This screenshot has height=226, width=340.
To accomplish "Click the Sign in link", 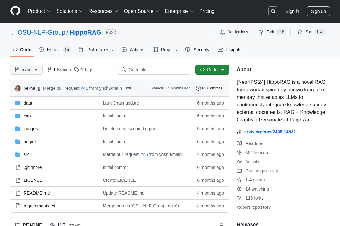I will 292,11.
